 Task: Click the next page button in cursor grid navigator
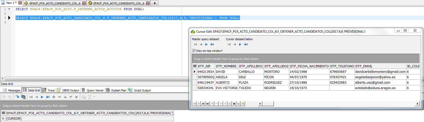[x=203, y=104]
